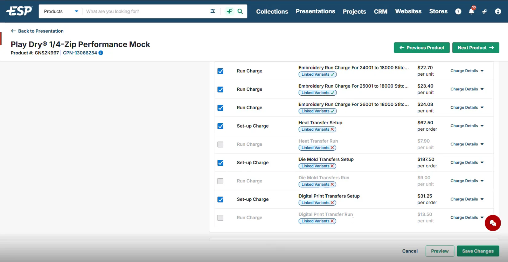Check the Die Mold Transfers Run checkbox
Screen dimensions: 508x262
pos(220,181)
